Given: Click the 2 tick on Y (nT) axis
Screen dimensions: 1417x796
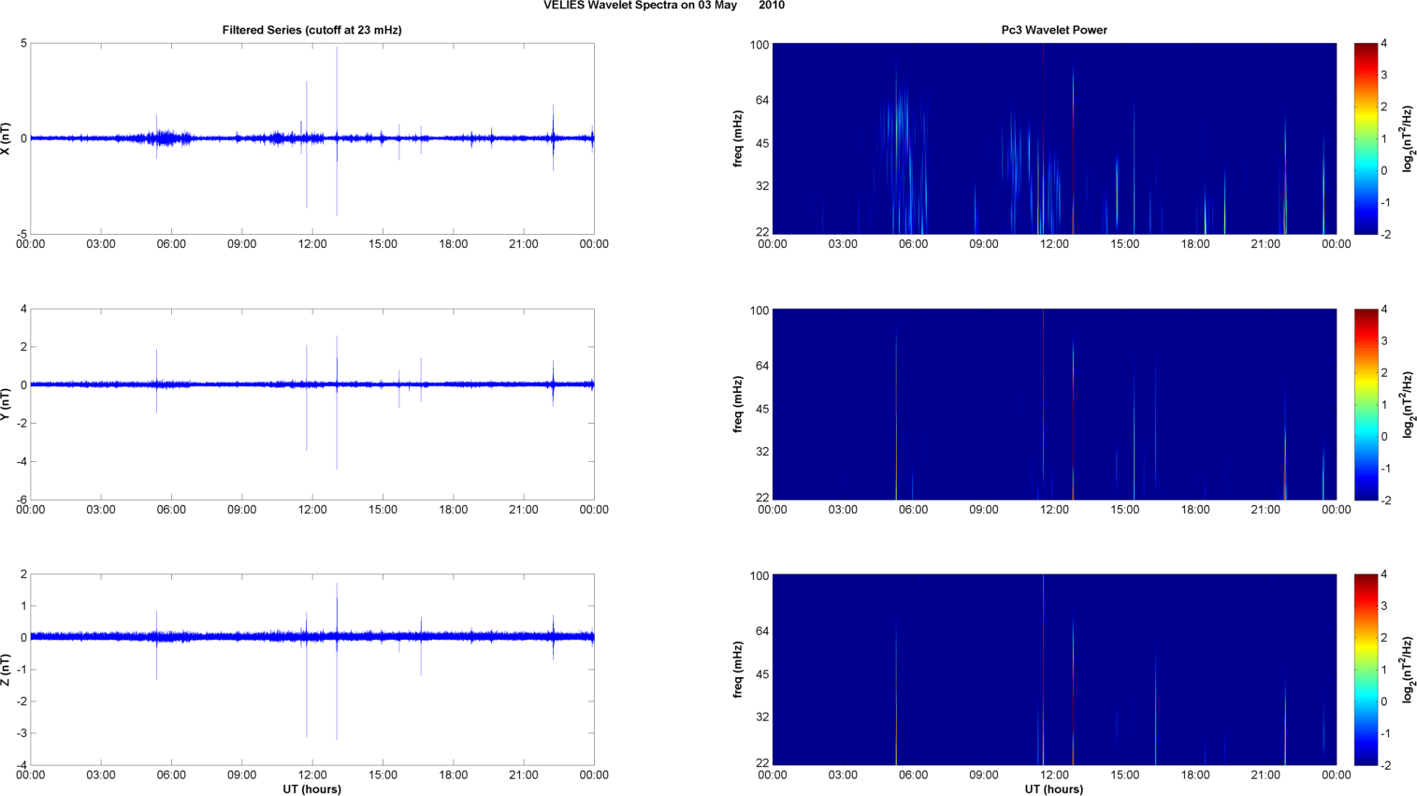Looking at the screenshot, I should (23, 347).
